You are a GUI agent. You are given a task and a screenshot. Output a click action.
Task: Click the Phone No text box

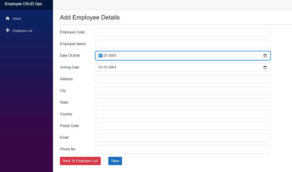click(183, 149)
